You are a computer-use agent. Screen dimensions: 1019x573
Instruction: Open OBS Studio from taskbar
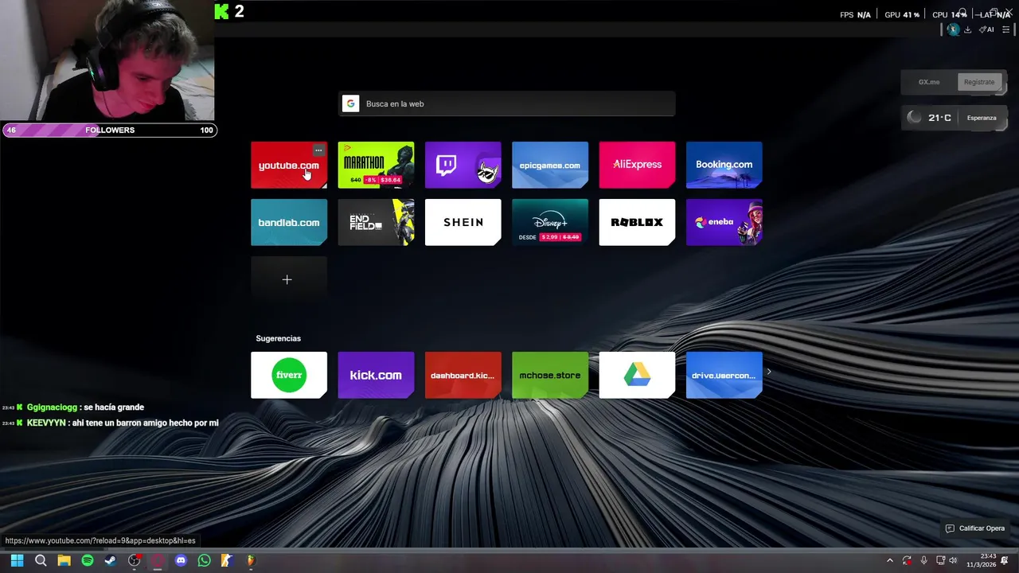click(x=135, y=560)
